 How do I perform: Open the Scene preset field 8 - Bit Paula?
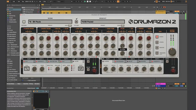click(50, 22)
